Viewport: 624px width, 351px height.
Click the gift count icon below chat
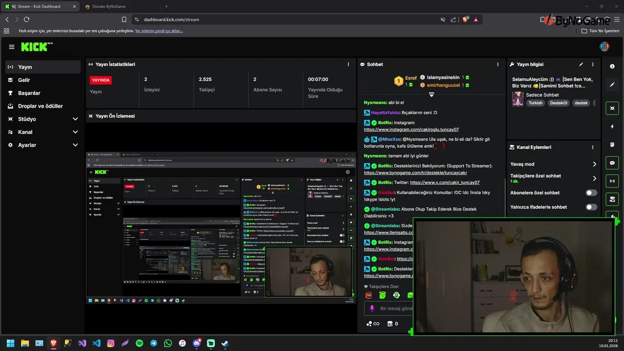point(392,324)
